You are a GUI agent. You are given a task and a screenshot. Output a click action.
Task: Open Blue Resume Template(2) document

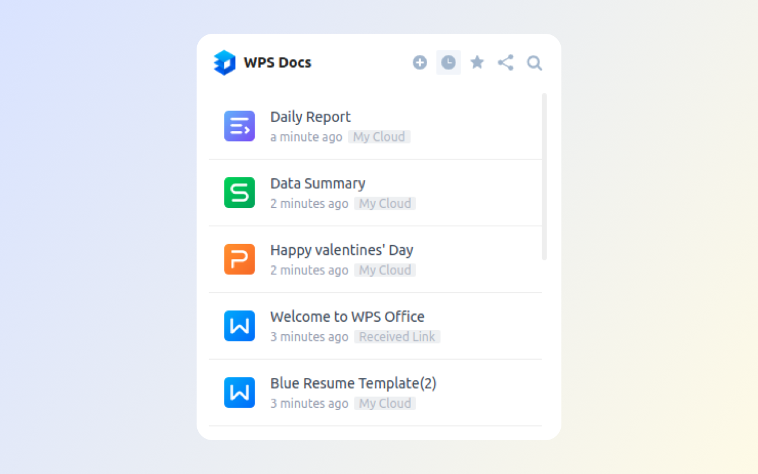pyautogui.click(x=375, y=393)
